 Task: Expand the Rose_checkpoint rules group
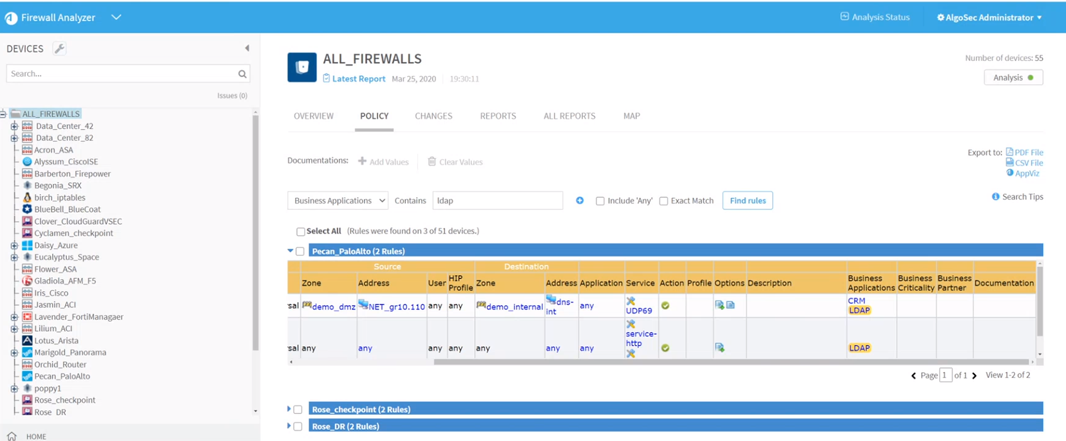pyautogui.click(x=289, y=409)
